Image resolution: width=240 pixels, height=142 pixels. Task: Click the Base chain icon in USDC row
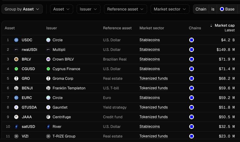[x=192, y=40]
